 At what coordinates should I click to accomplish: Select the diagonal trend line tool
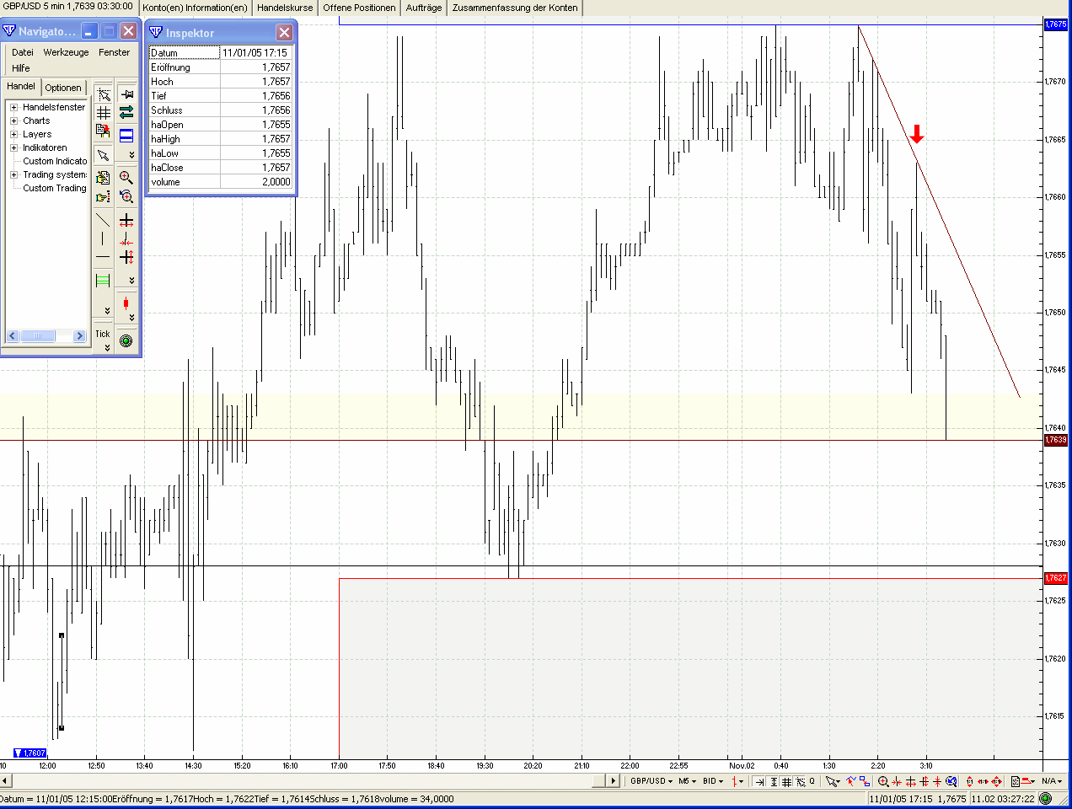(103, 220)
